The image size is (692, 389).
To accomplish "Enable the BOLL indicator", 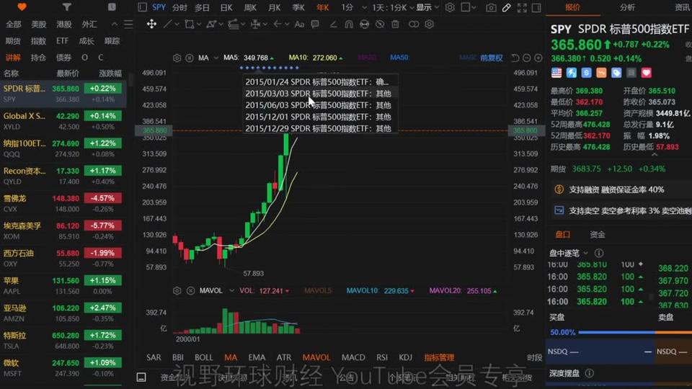I will [203, 357].
